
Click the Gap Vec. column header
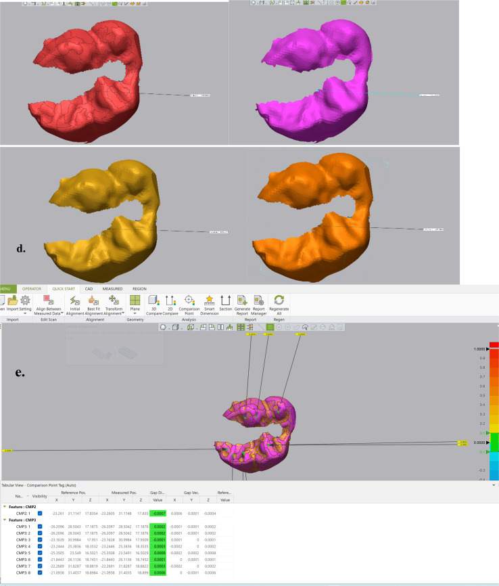pos(191,493)
